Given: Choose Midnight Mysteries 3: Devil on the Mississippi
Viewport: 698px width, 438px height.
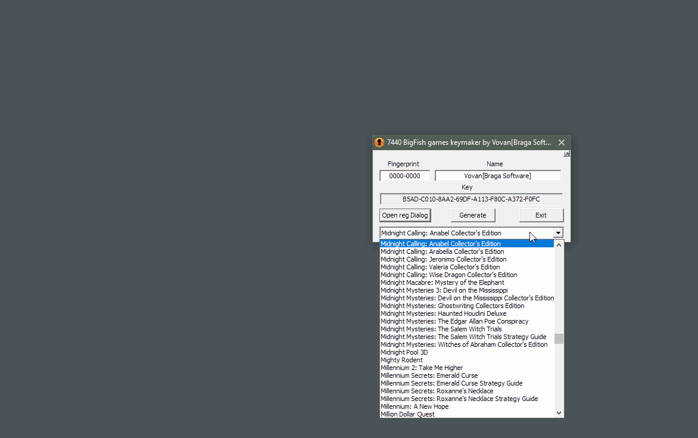Looking at the screenshot, I should 466,291.
